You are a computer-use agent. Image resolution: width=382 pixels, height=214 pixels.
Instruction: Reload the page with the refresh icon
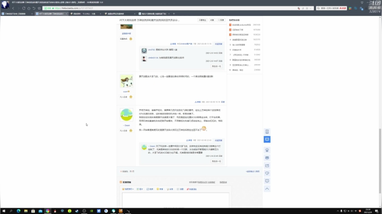coord(24,8)
